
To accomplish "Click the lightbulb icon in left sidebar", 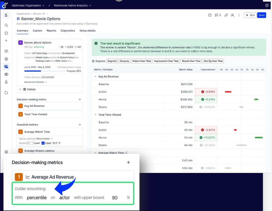I will coord(6,51).
